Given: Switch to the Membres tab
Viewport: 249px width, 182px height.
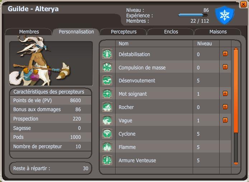Looking at the screenshot, I should [x=29, y=32].
